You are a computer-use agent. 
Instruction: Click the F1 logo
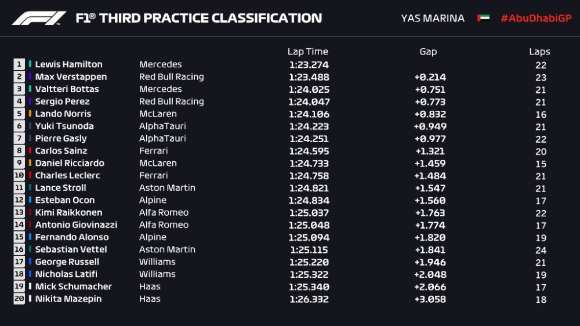pos(39,18)
